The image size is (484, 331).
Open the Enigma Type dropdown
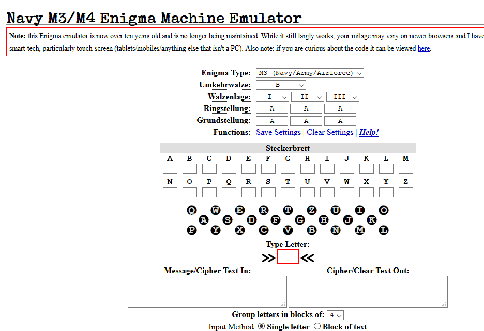(x=310, y=73)
